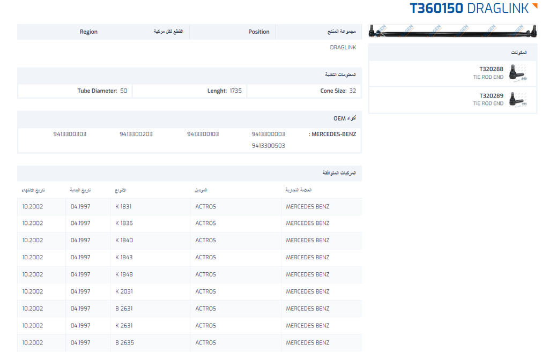Click type B 2635 in vehicle table
Viewport: 549px width, 352px height.
pyautogui.click(x=124, y=343)
